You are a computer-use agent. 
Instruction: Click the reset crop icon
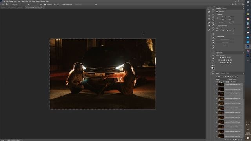96,4
